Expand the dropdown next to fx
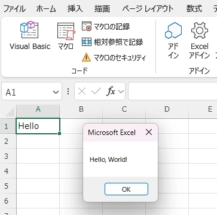This screenshot has height=215, width=217. pyautogui.click(x=121, y=91)
